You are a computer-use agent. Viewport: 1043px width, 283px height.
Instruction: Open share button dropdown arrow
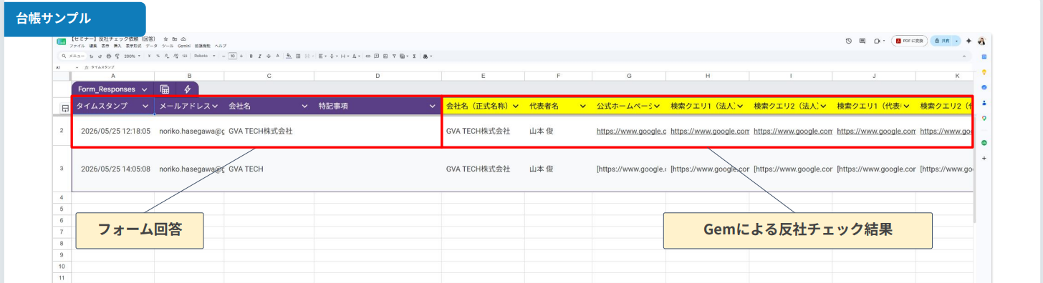956,41
